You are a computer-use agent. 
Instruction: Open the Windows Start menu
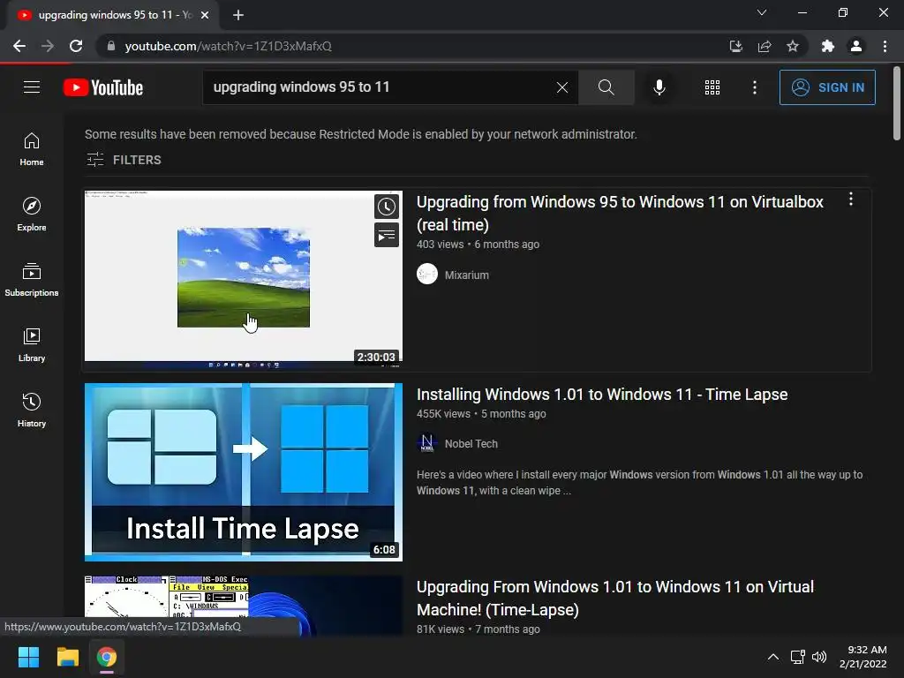[x=28, y=657]
